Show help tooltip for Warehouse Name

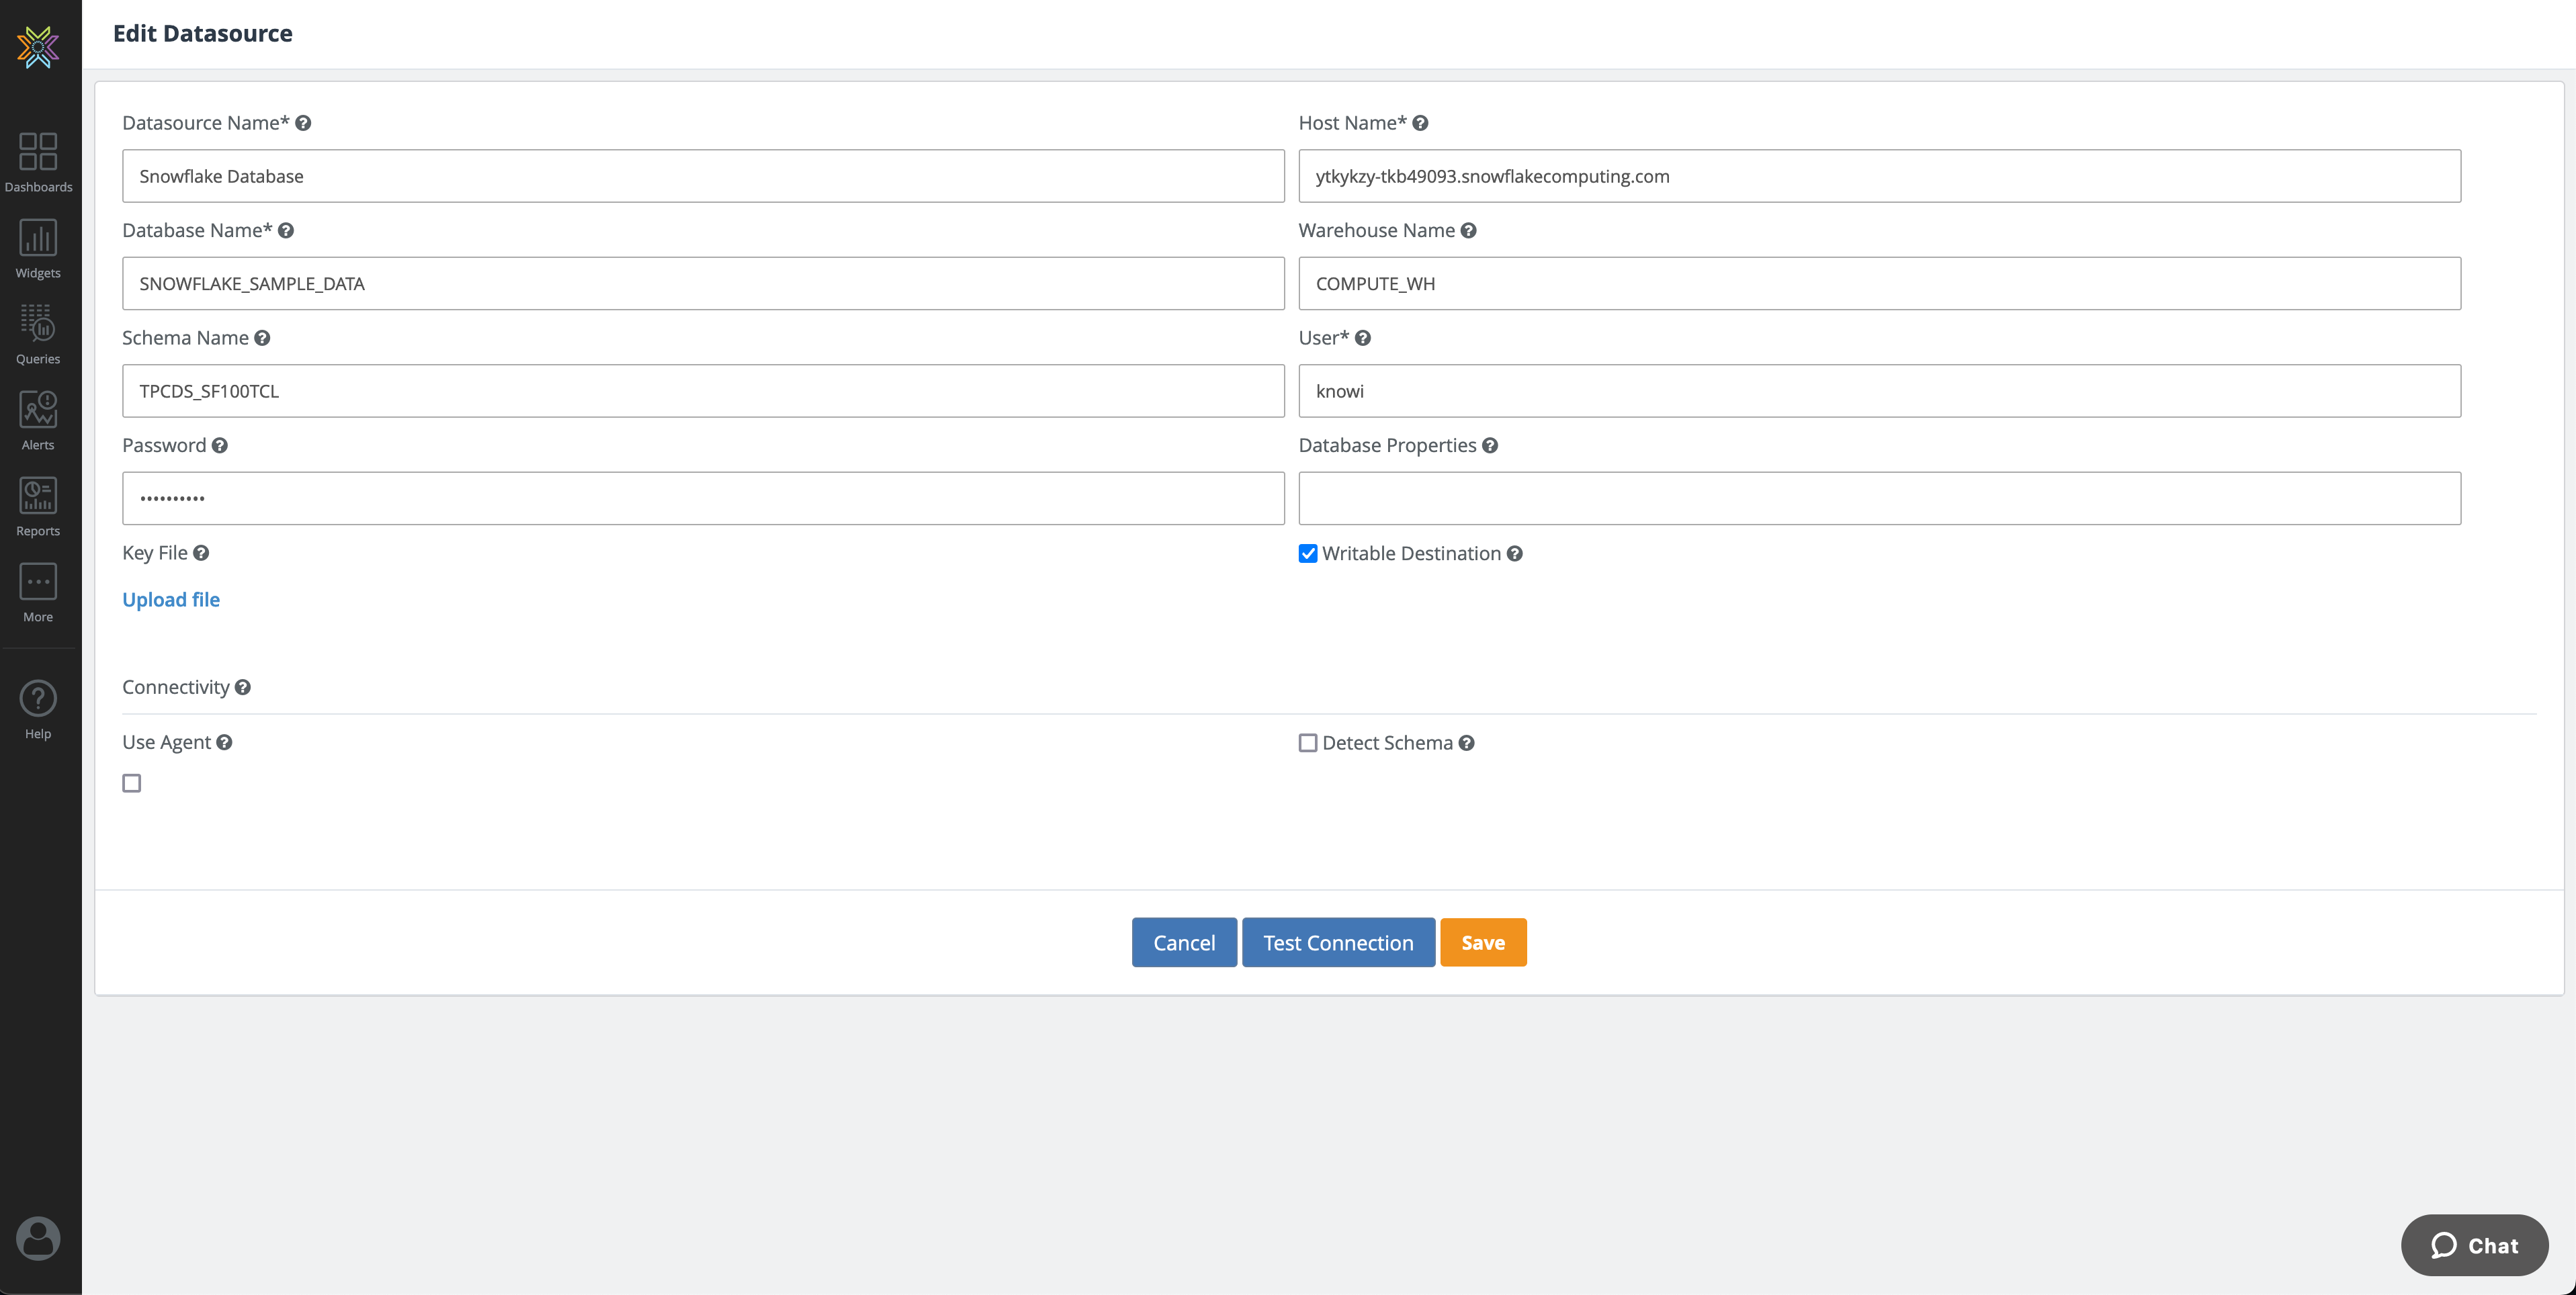(x=1468, y=231)
